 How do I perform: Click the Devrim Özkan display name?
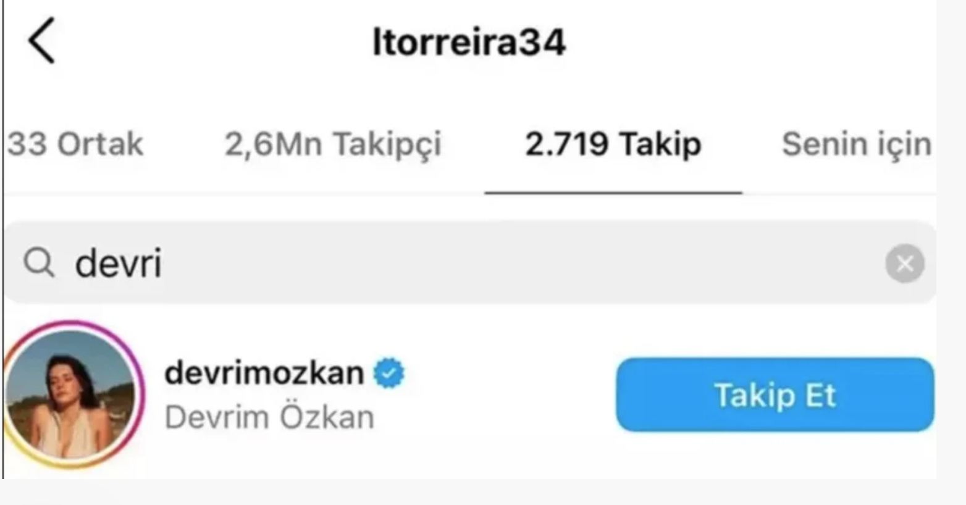point(269,417)
